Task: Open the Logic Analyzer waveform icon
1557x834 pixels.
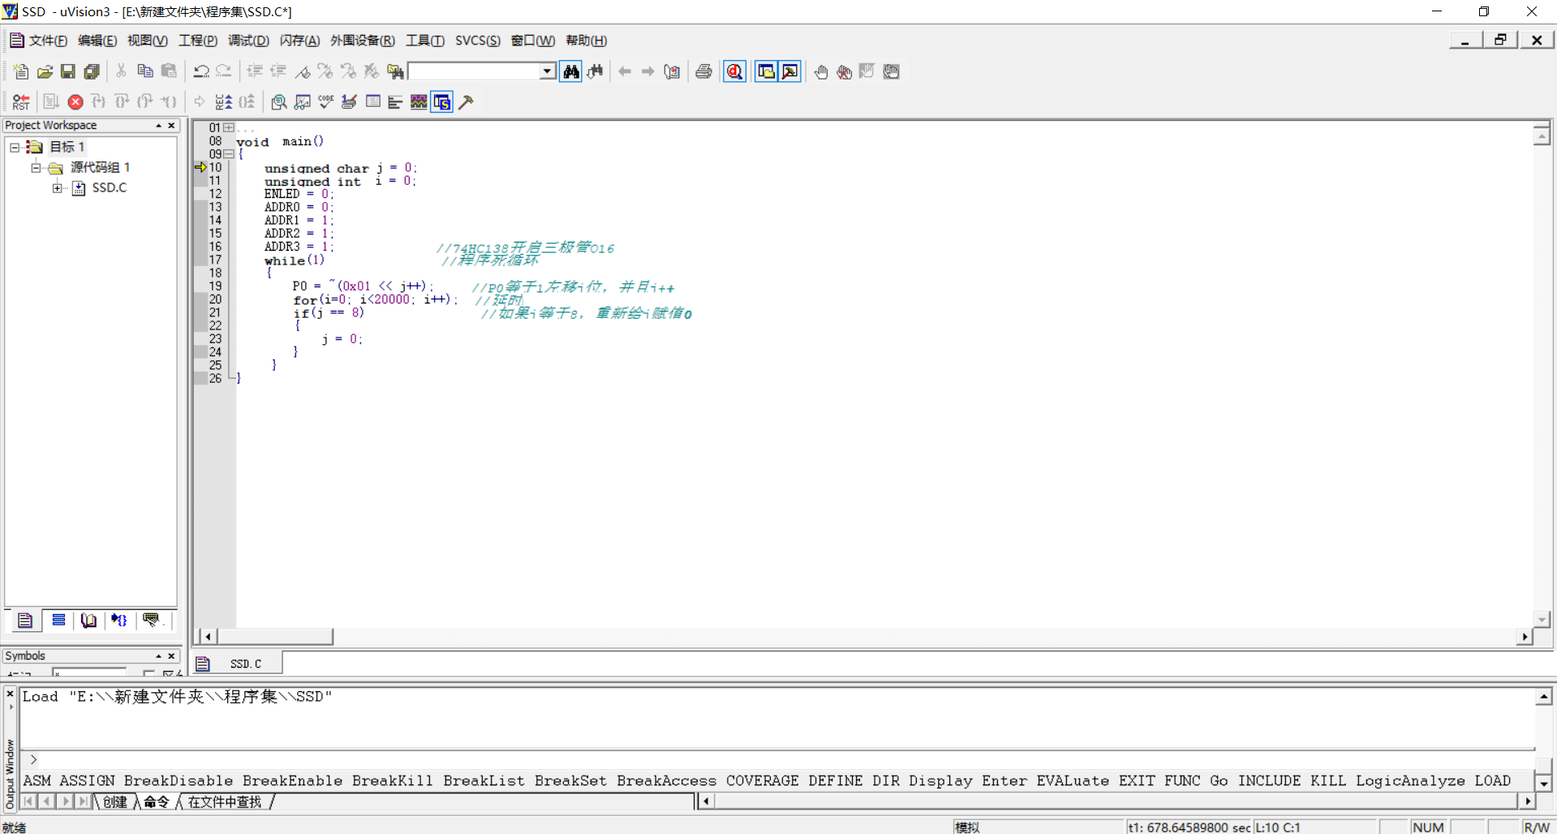Action: pos(419,101)
